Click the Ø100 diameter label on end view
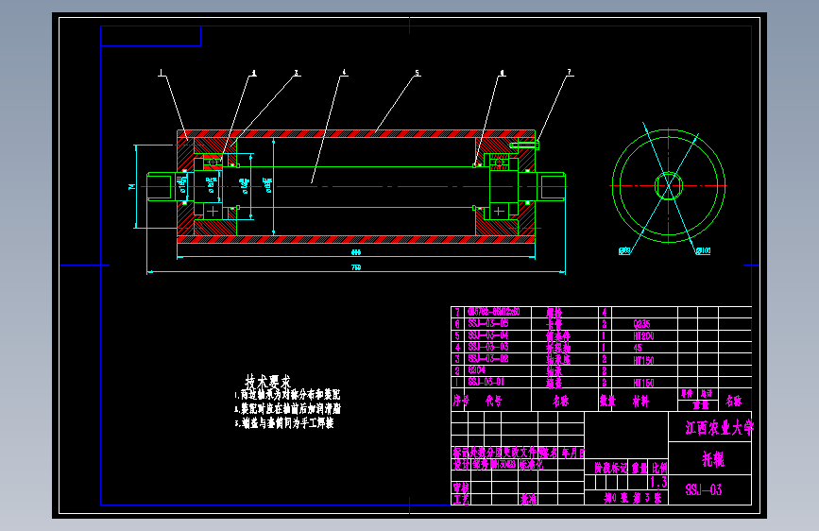The height and width of the screenshot is (531, 819). (x=703, y=251)
